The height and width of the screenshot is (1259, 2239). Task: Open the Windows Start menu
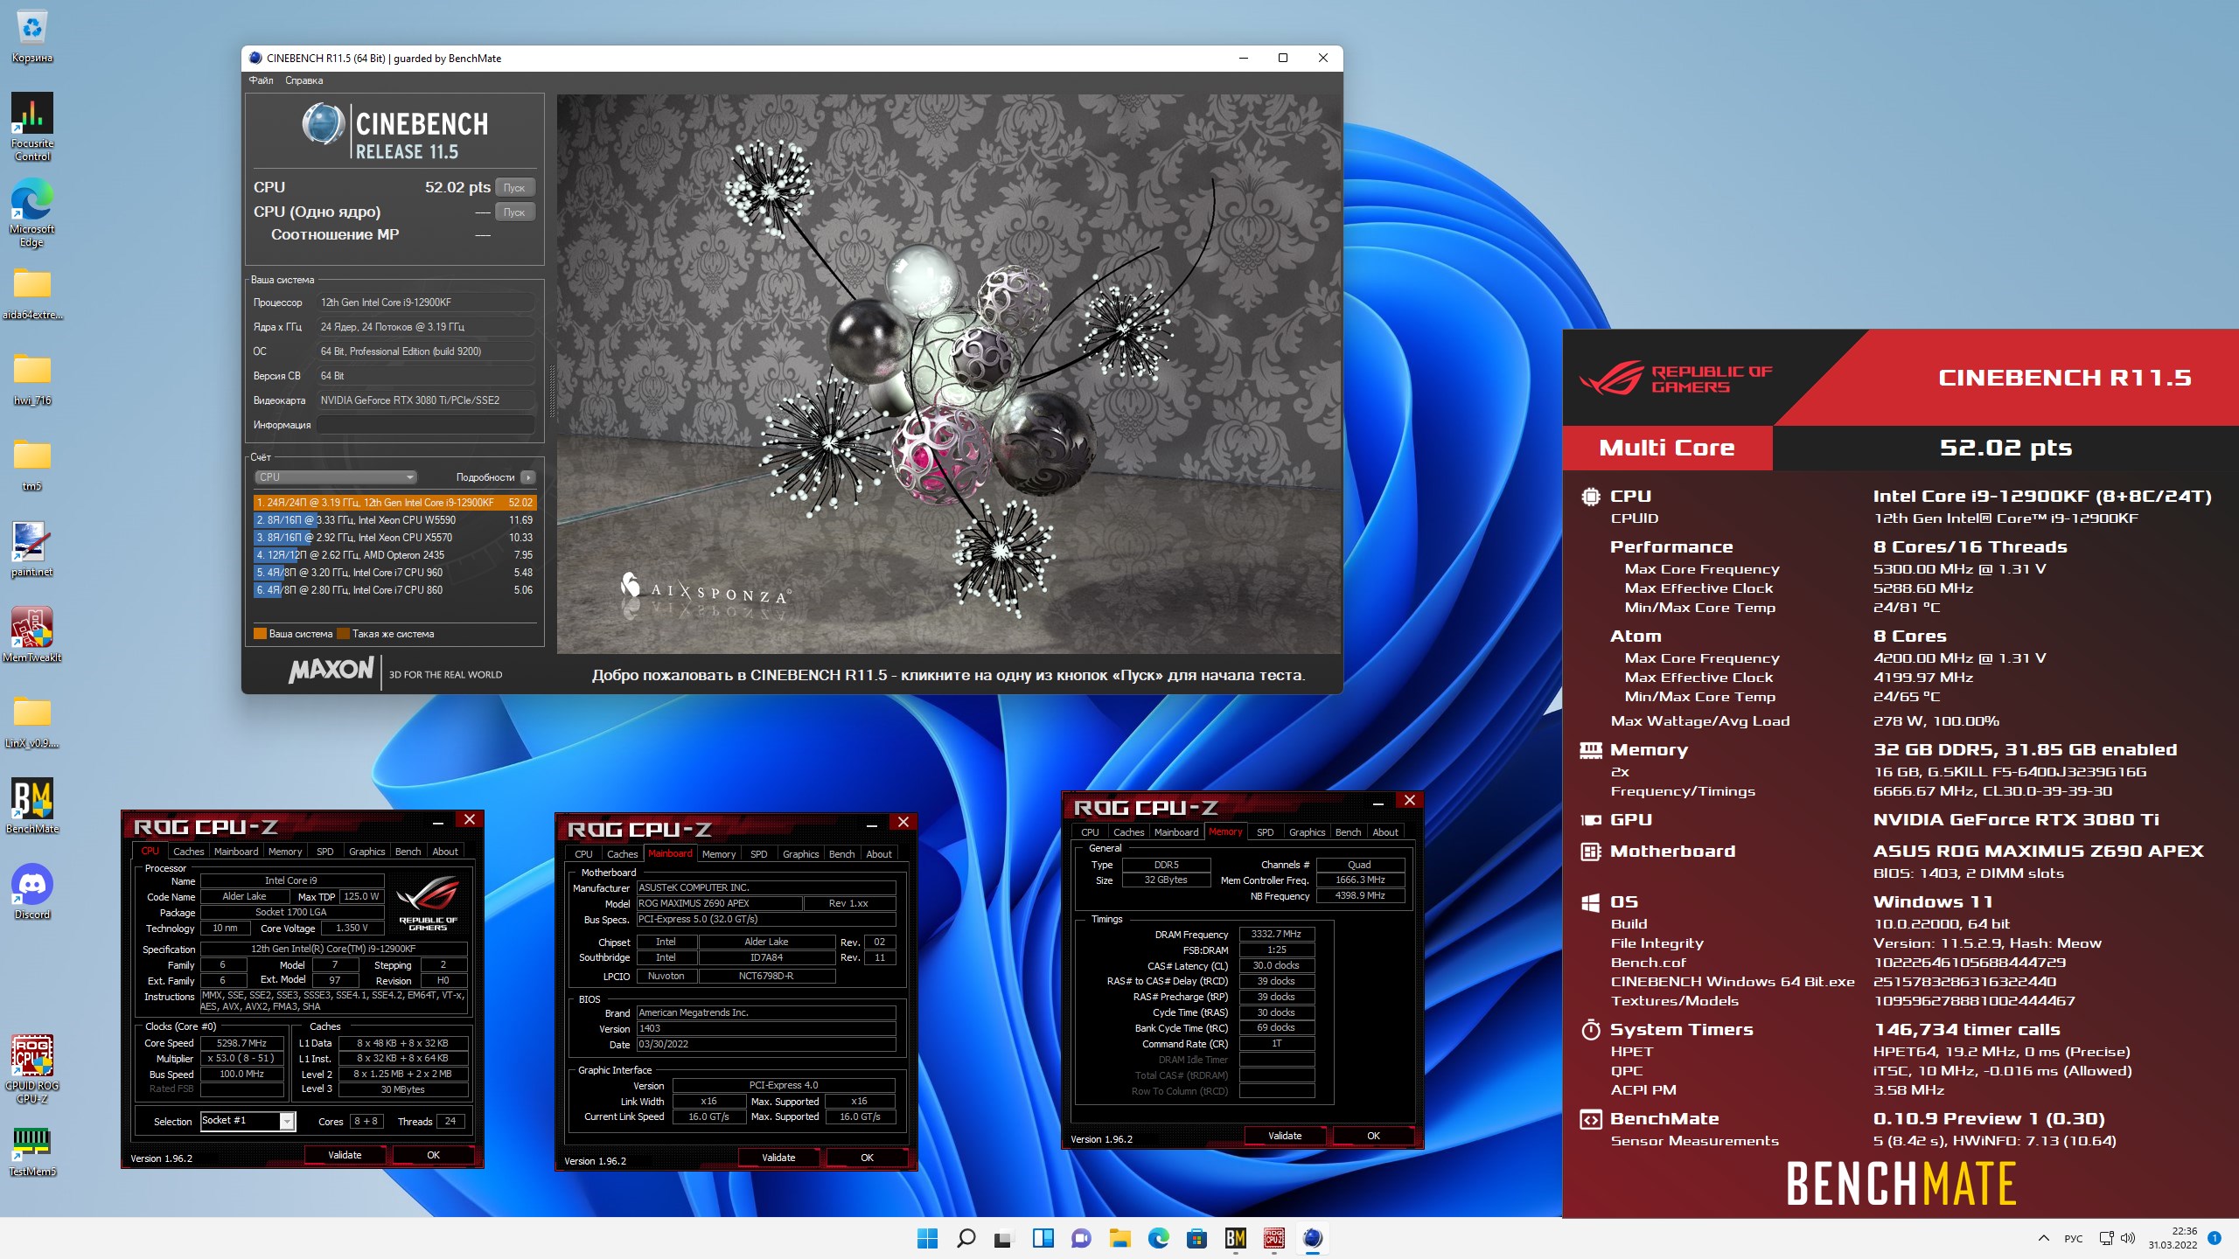927,1238
